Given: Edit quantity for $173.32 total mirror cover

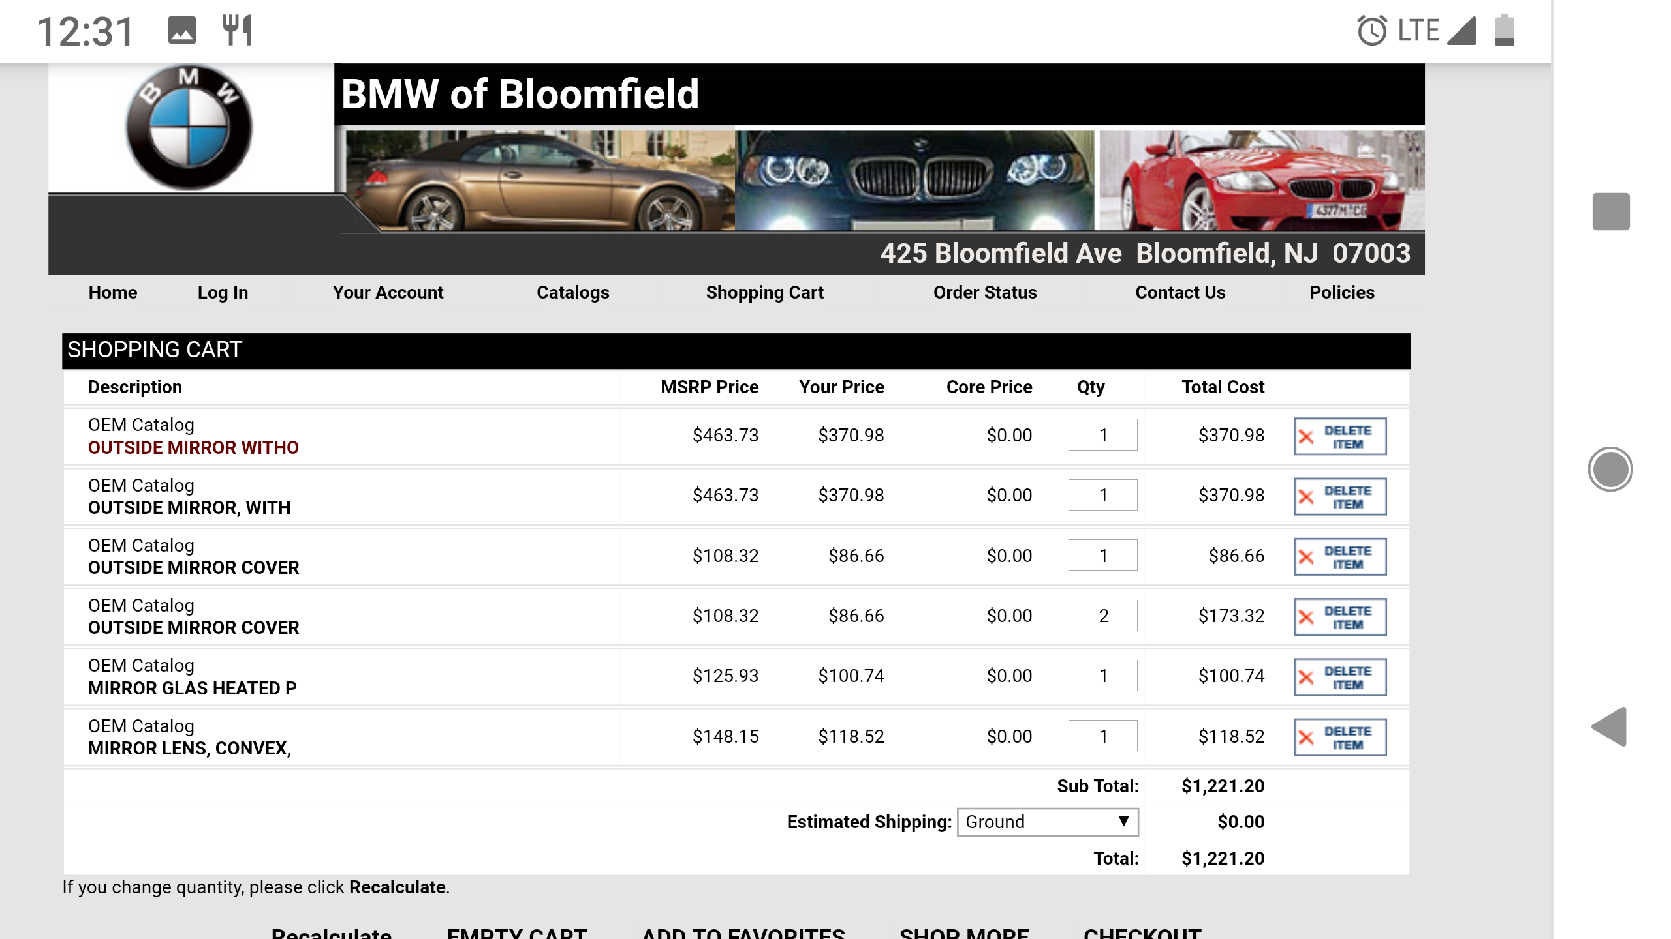Looking at the screenshot, I should [1102, 616].
